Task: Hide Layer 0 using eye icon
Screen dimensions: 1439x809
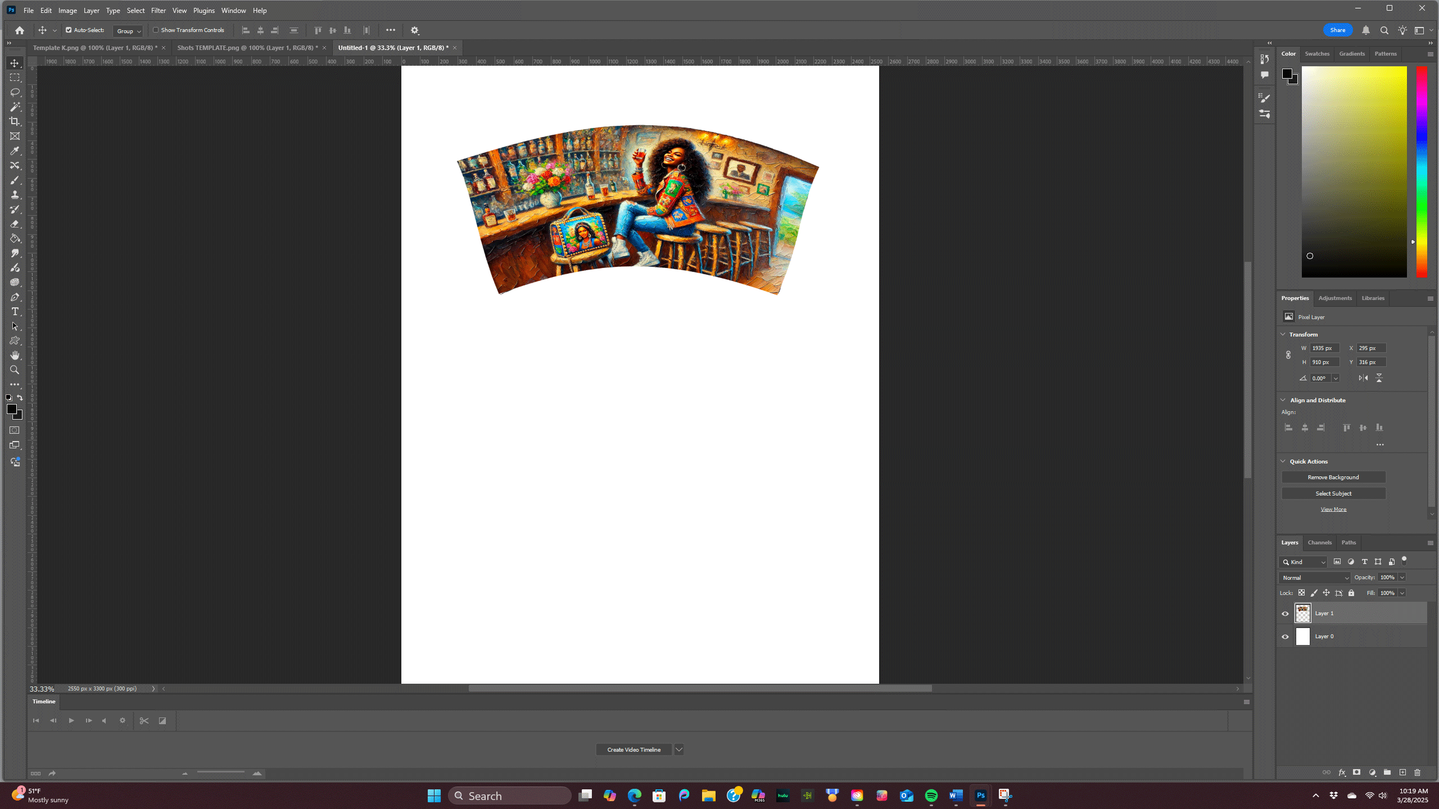Action: 1285,637
